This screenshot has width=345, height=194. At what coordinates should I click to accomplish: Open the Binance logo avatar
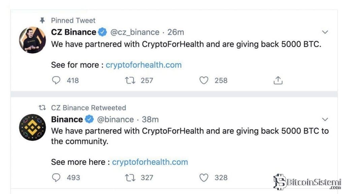click(32, 127)
